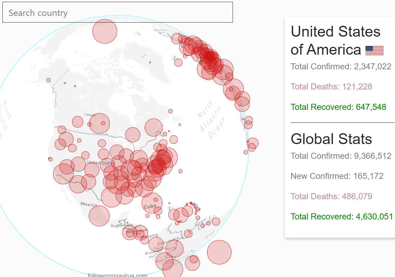Select the global Total Confirmed 9,366,512 text
395x277 pixels.
tap(341, 156)
